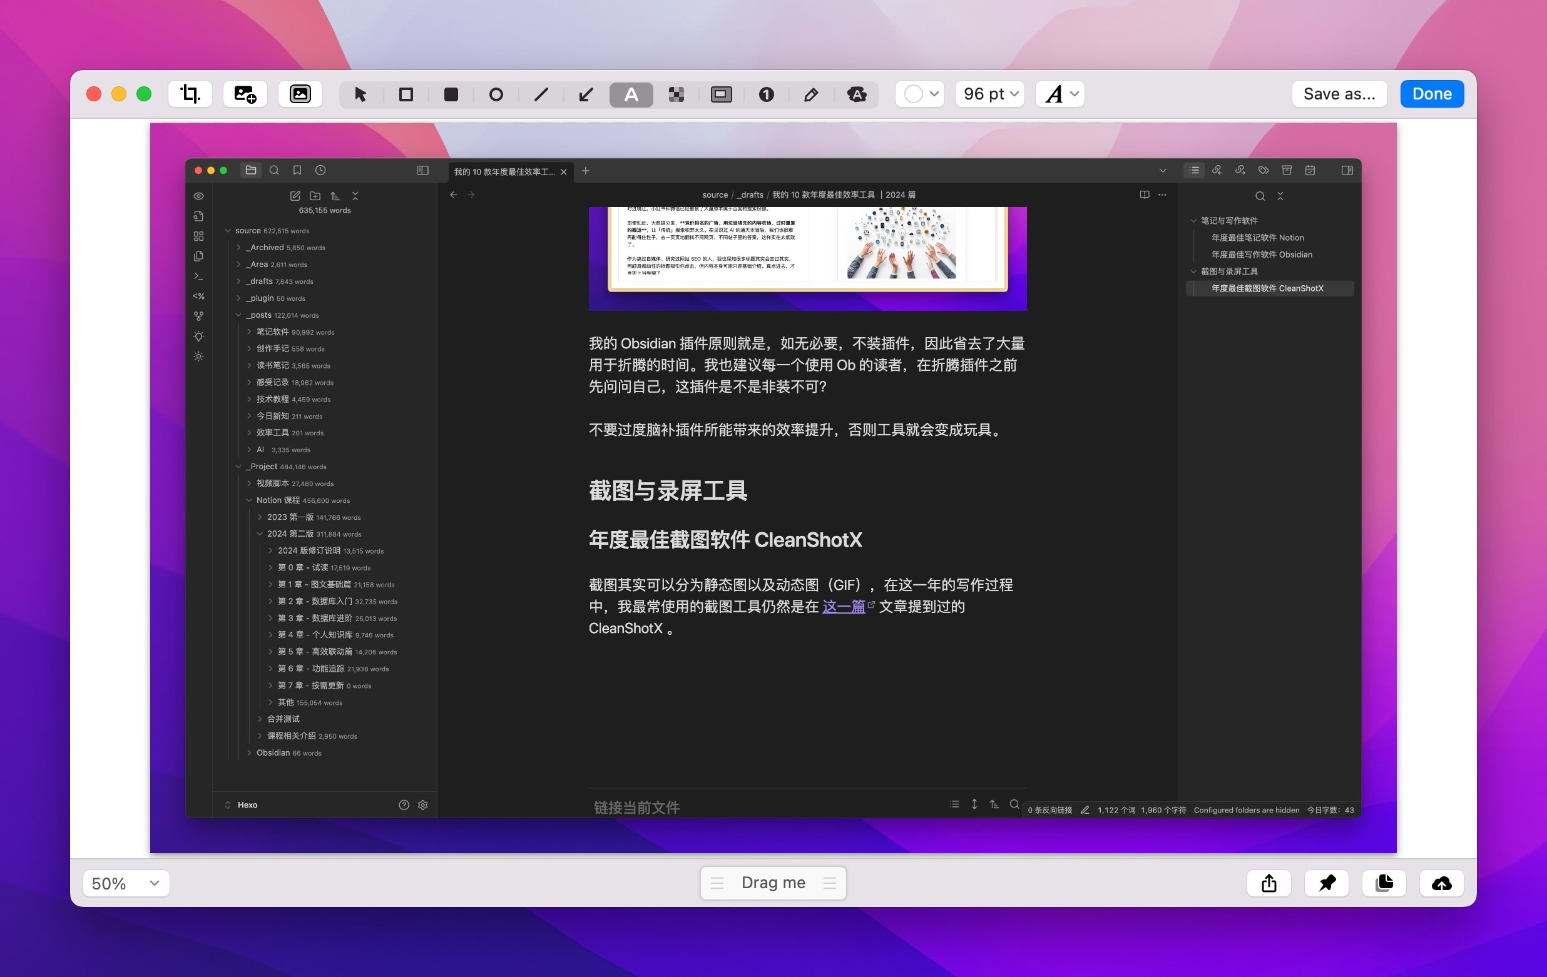Click the Save as... button
This screenshot has width=1547, height=977.
(x=1339, y=94)
